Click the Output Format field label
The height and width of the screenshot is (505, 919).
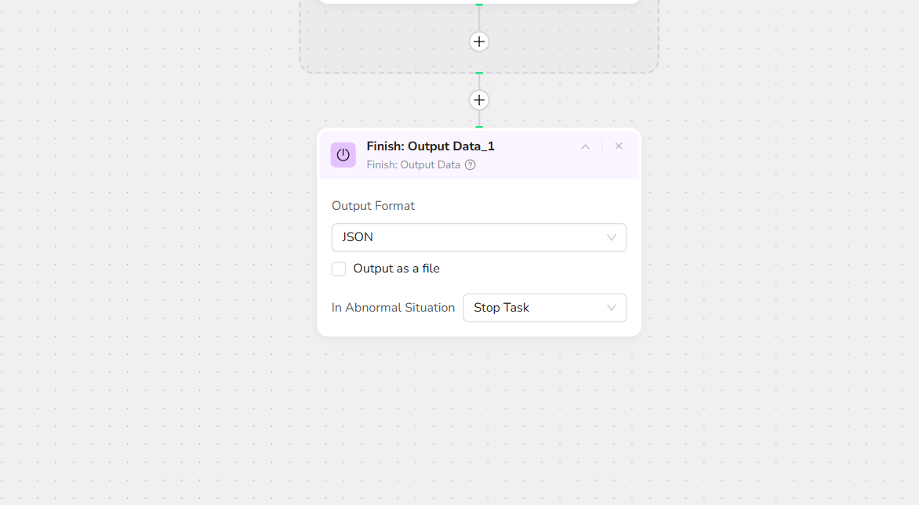[373, 206]
